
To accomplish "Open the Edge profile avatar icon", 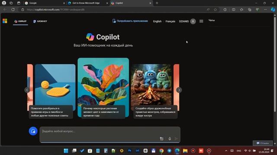I will tap(4, 3).
